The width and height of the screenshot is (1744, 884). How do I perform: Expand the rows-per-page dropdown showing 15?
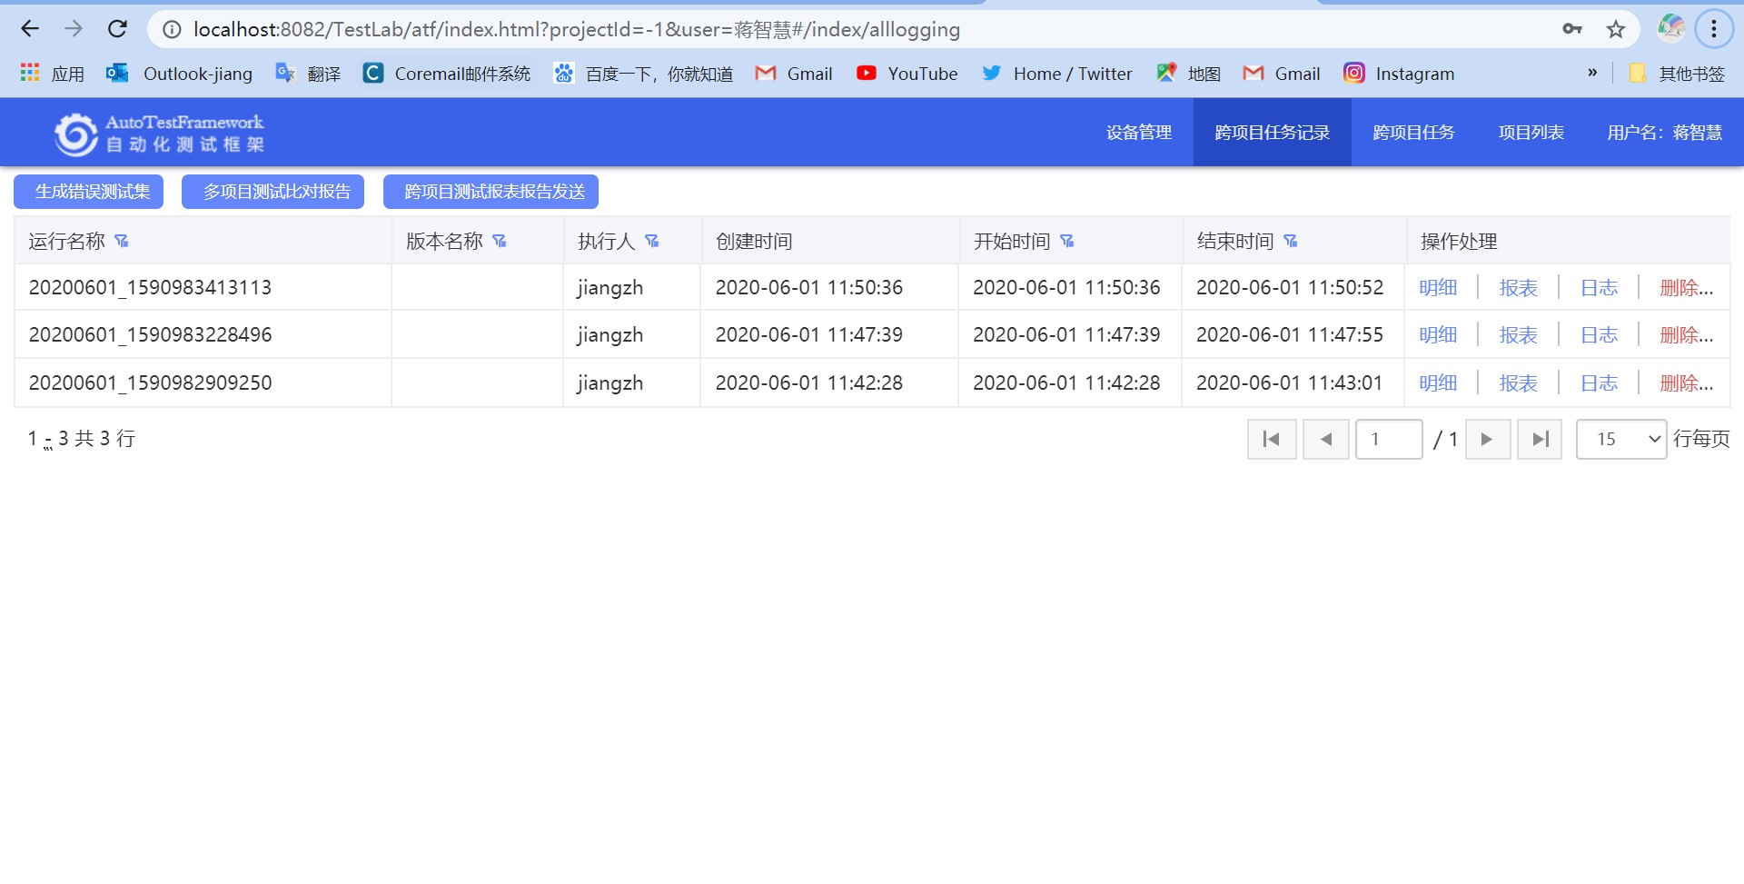1620,440
